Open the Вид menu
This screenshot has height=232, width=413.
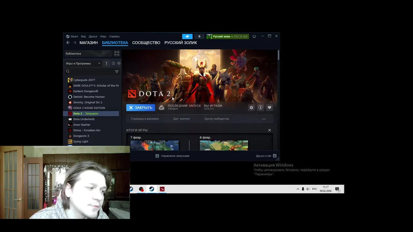click(x=83, y=36)
